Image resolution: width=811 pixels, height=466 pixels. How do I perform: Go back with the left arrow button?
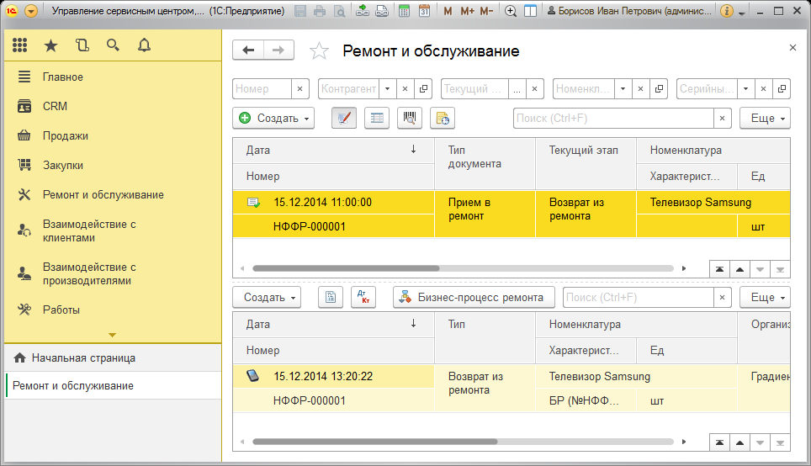[x=248, y=50]
